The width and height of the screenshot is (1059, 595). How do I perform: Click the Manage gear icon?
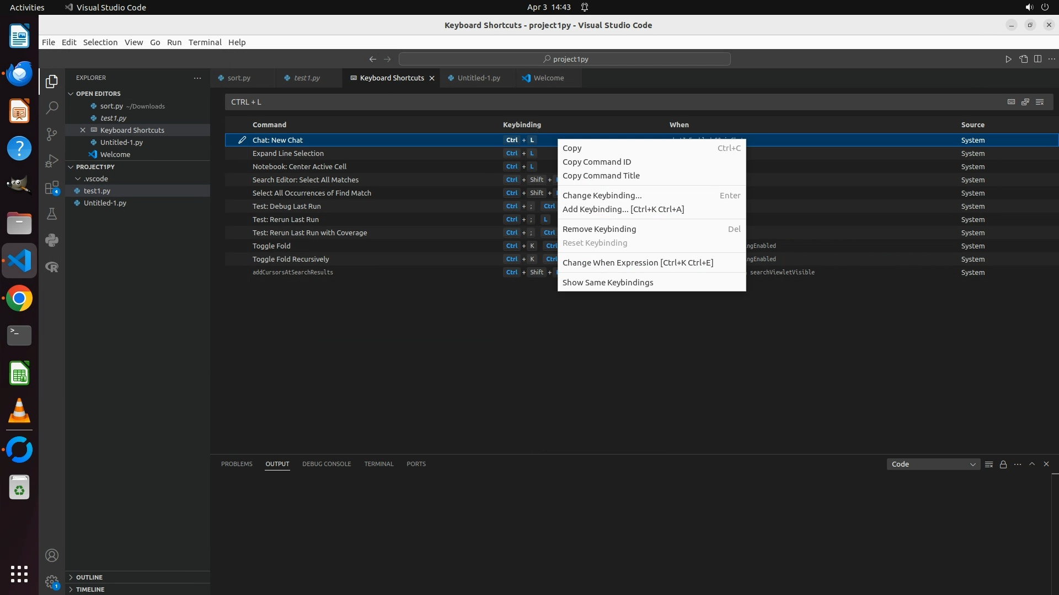click(x=52, y=581)
